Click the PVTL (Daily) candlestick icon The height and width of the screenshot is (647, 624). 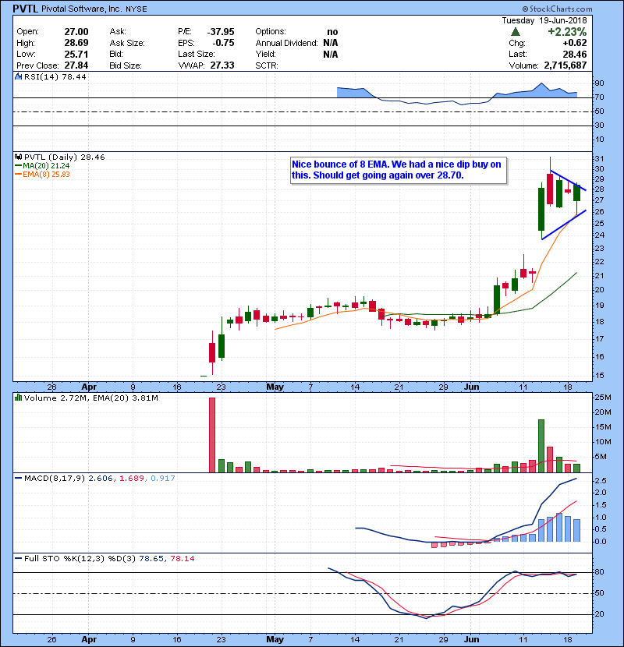coord(18,157)
